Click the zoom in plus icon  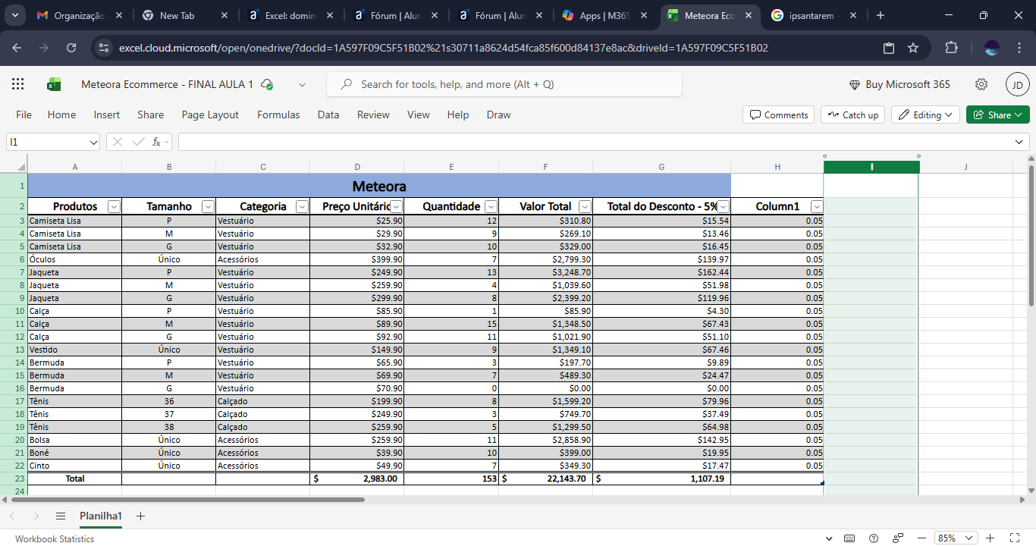pos(990,538)
